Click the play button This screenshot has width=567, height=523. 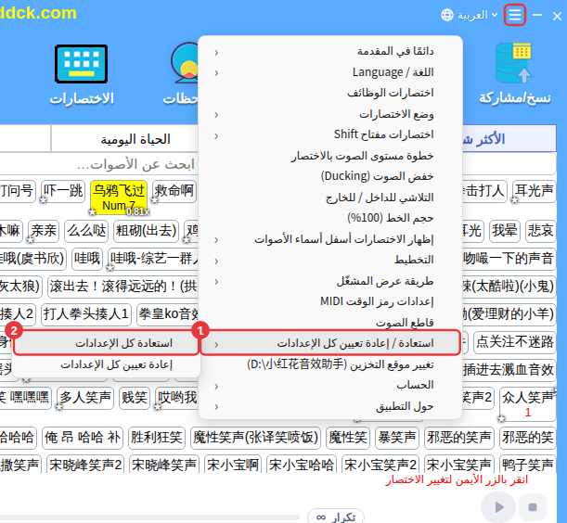[498, 507]
